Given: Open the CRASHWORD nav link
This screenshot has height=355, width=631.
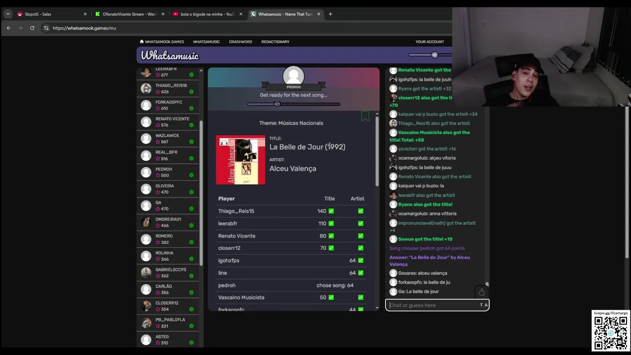Looking at the screenshot, I should (x=241, y=41).
